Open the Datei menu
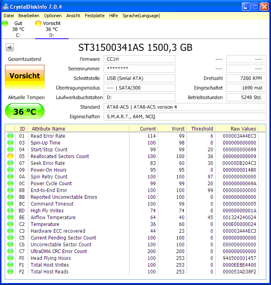Image resolution: width=271 pixels, height=285 pixels. (9, 16)
